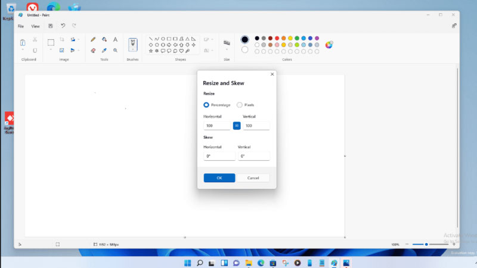Click the vertical scrollbar of the canvas
Viewport: 477px width, 268px height.
457,148
